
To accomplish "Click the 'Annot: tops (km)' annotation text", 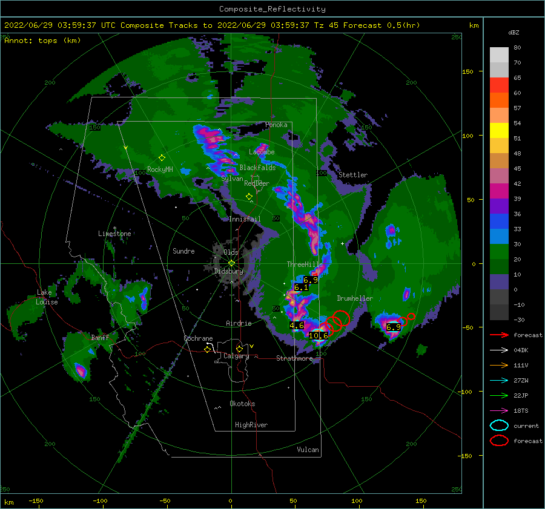I will 42,41.
